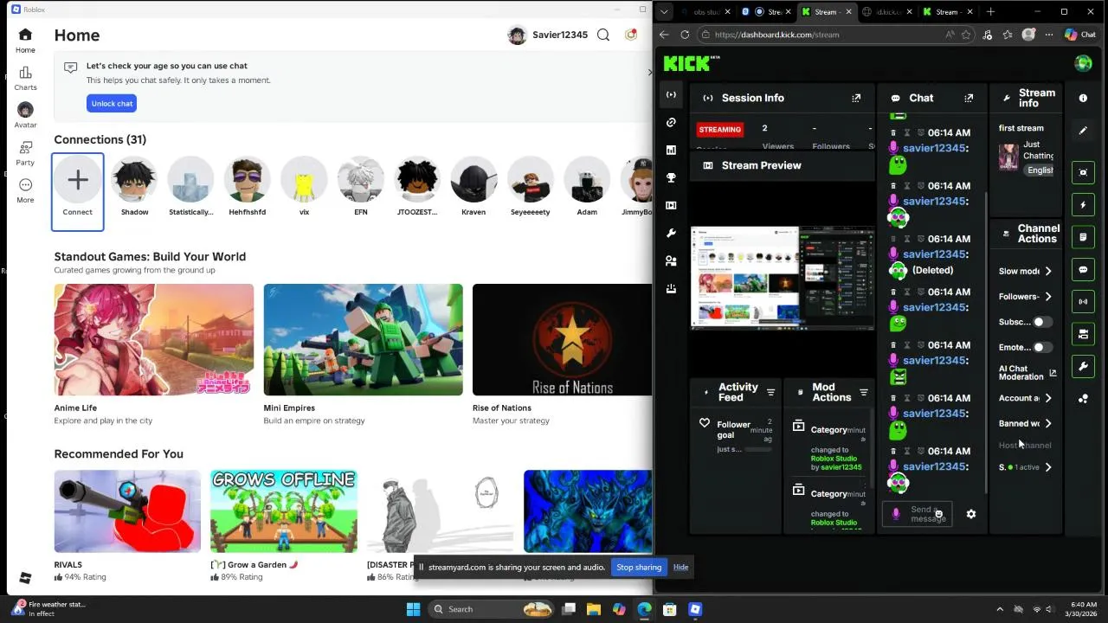Open AI Chat Moderation link
Viewport: 1108px width, 623px height.
tap(1027, 373)
